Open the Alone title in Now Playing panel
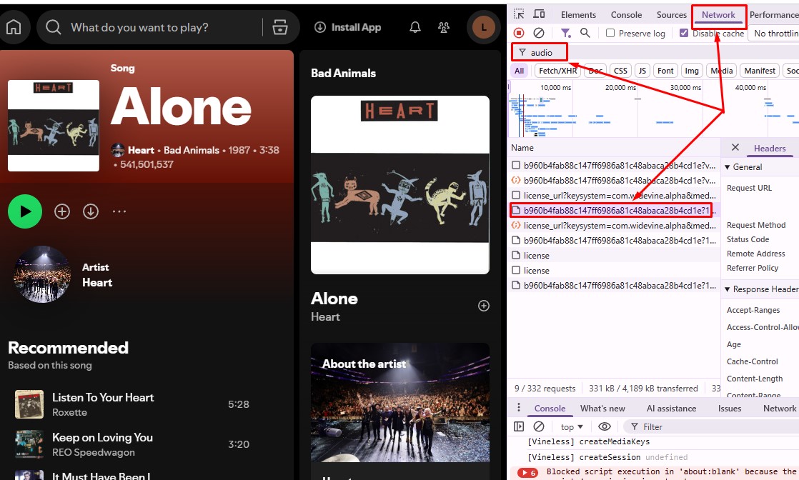This screenshot has width=799, height=480. tap(334, 299)
